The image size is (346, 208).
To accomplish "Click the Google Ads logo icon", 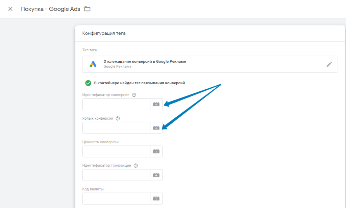I will (x=93, y=64).
